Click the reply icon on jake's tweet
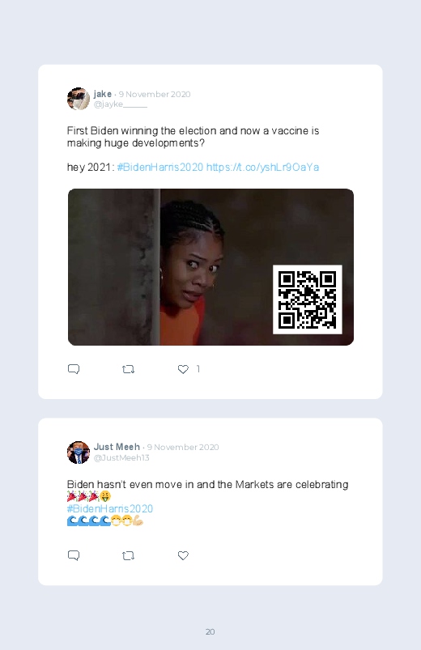 click(74, 369)
